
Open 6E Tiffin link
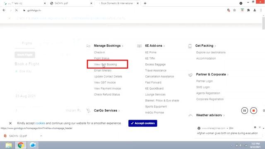click(150, 58)
